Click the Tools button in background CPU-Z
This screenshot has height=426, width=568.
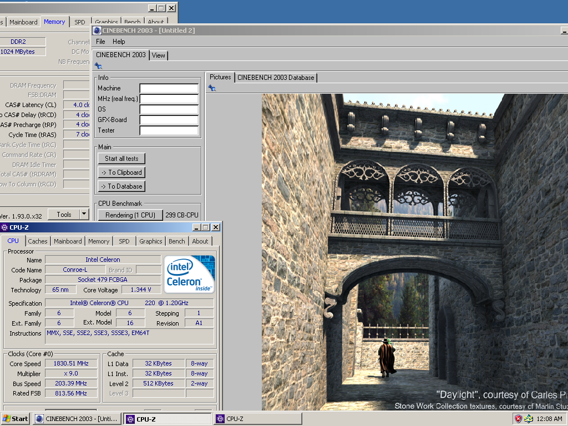coord(64,215)
